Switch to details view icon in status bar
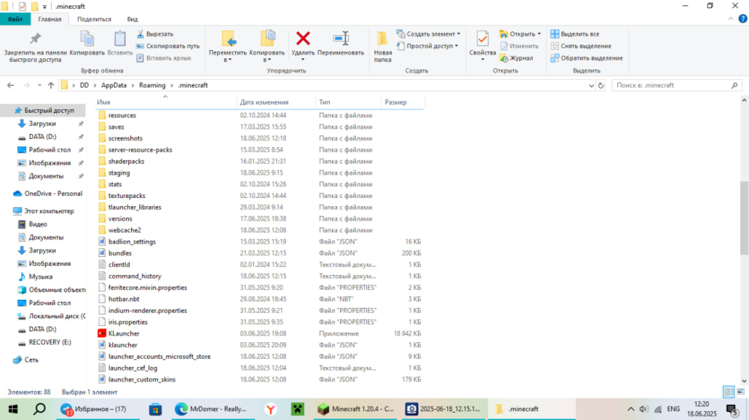749x420 pixels. point(729,392)
